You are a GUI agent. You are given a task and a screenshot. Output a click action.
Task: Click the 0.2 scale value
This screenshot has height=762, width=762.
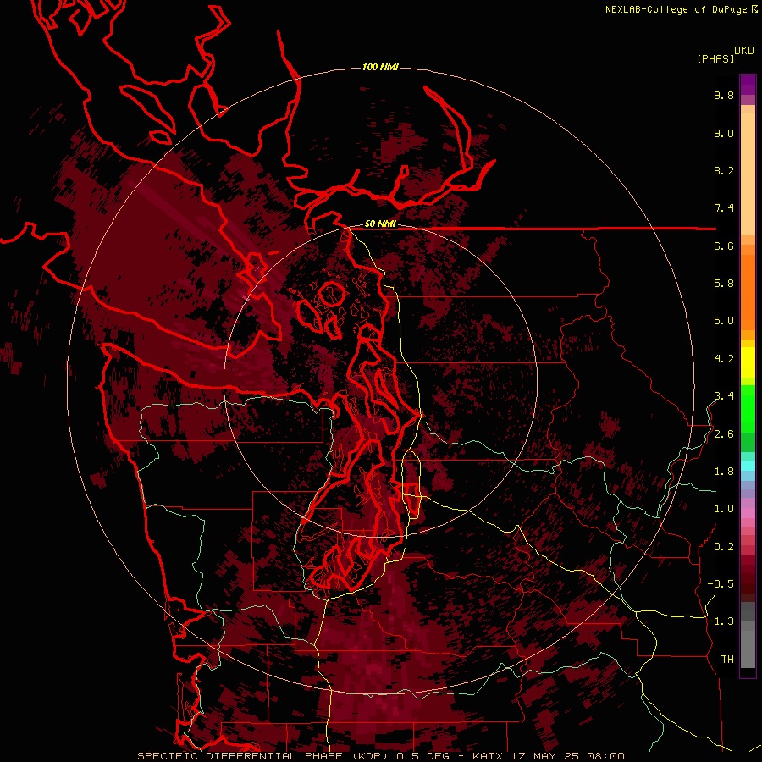click(724, 547)
